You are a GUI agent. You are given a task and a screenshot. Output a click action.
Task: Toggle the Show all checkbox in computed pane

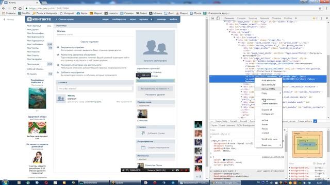click(314, 163)
